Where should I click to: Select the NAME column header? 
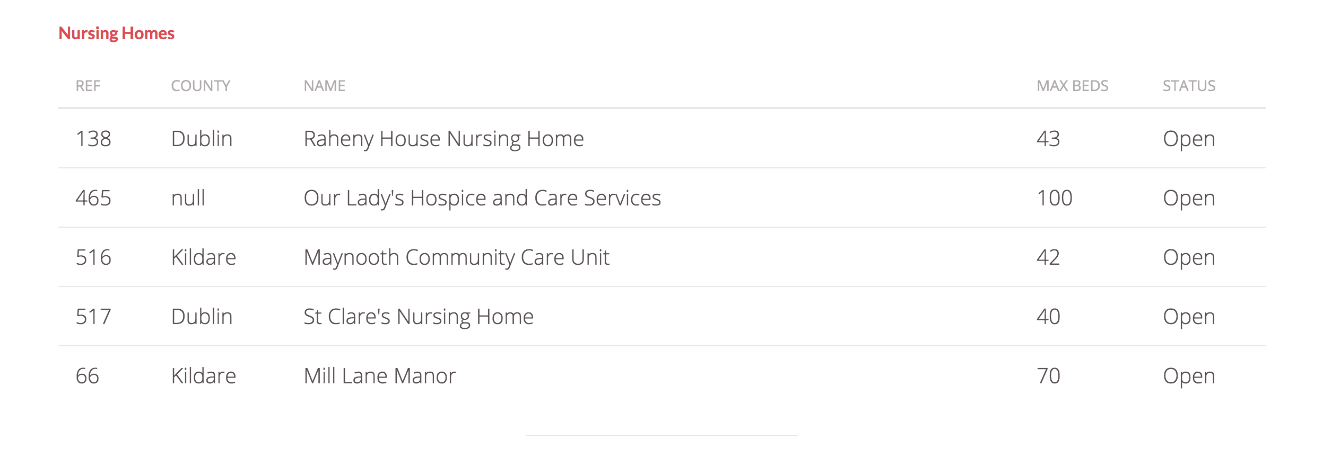(x=324, y=86)
